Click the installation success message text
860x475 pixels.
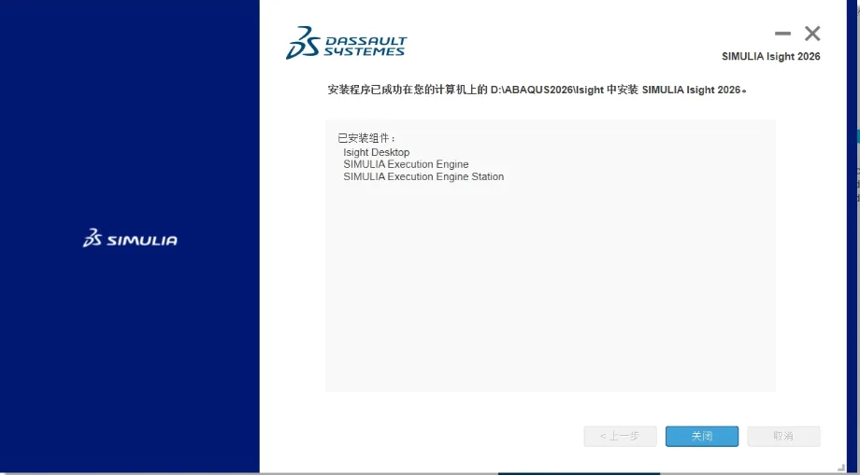pyautogui.click(x=537, y=90)
